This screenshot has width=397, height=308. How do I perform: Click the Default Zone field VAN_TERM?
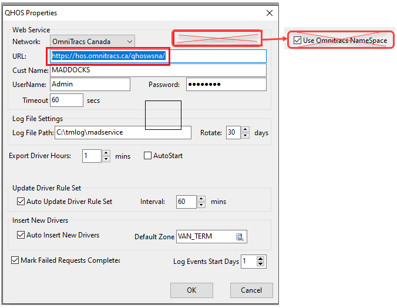point(211,236)
